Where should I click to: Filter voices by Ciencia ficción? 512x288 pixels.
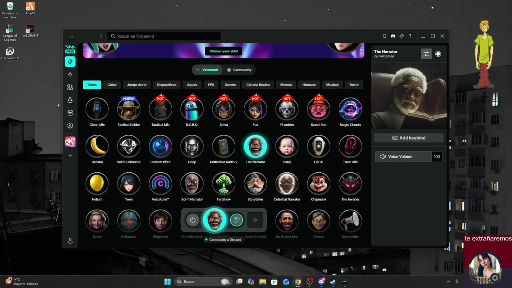tap(258, 85)
